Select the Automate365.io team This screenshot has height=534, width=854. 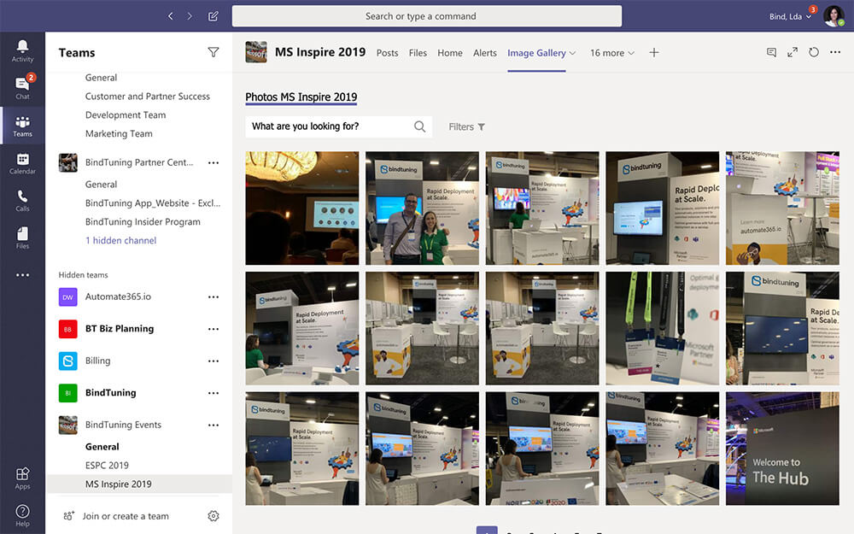(x=118, y=297)
